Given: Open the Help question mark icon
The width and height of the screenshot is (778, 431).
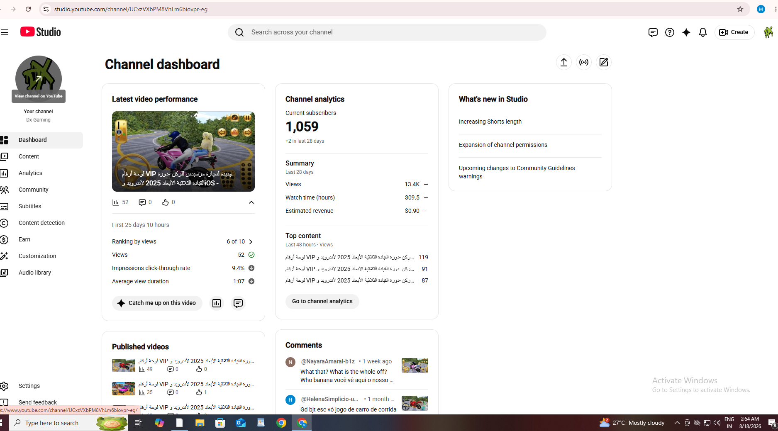Looking at the screenshot, I should click(669, 32).
